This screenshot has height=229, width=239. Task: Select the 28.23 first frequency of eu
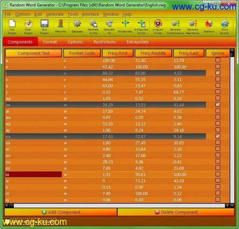click(108, 162)
